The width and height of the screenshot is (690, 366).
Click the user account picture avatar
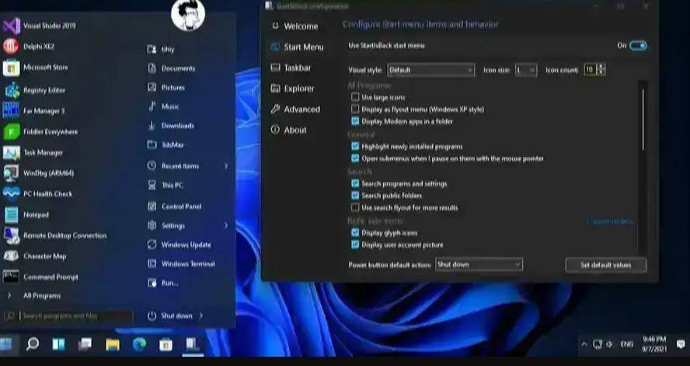[188, 16]
